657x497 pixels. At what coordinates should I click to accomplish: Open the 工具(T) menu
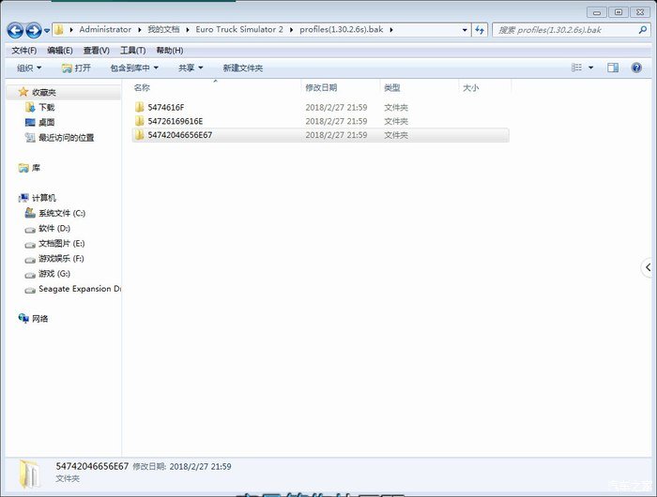[x=133, y=51]
